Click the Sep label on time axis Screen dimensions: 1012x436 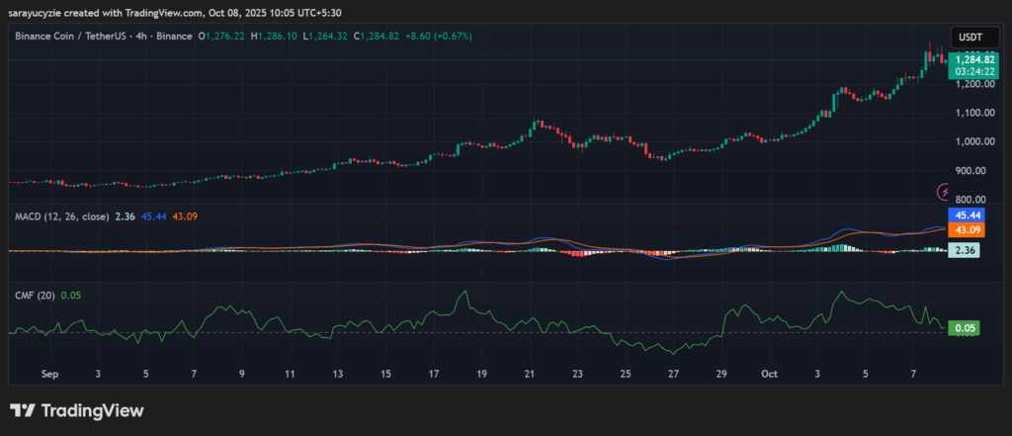click(50, 375)
